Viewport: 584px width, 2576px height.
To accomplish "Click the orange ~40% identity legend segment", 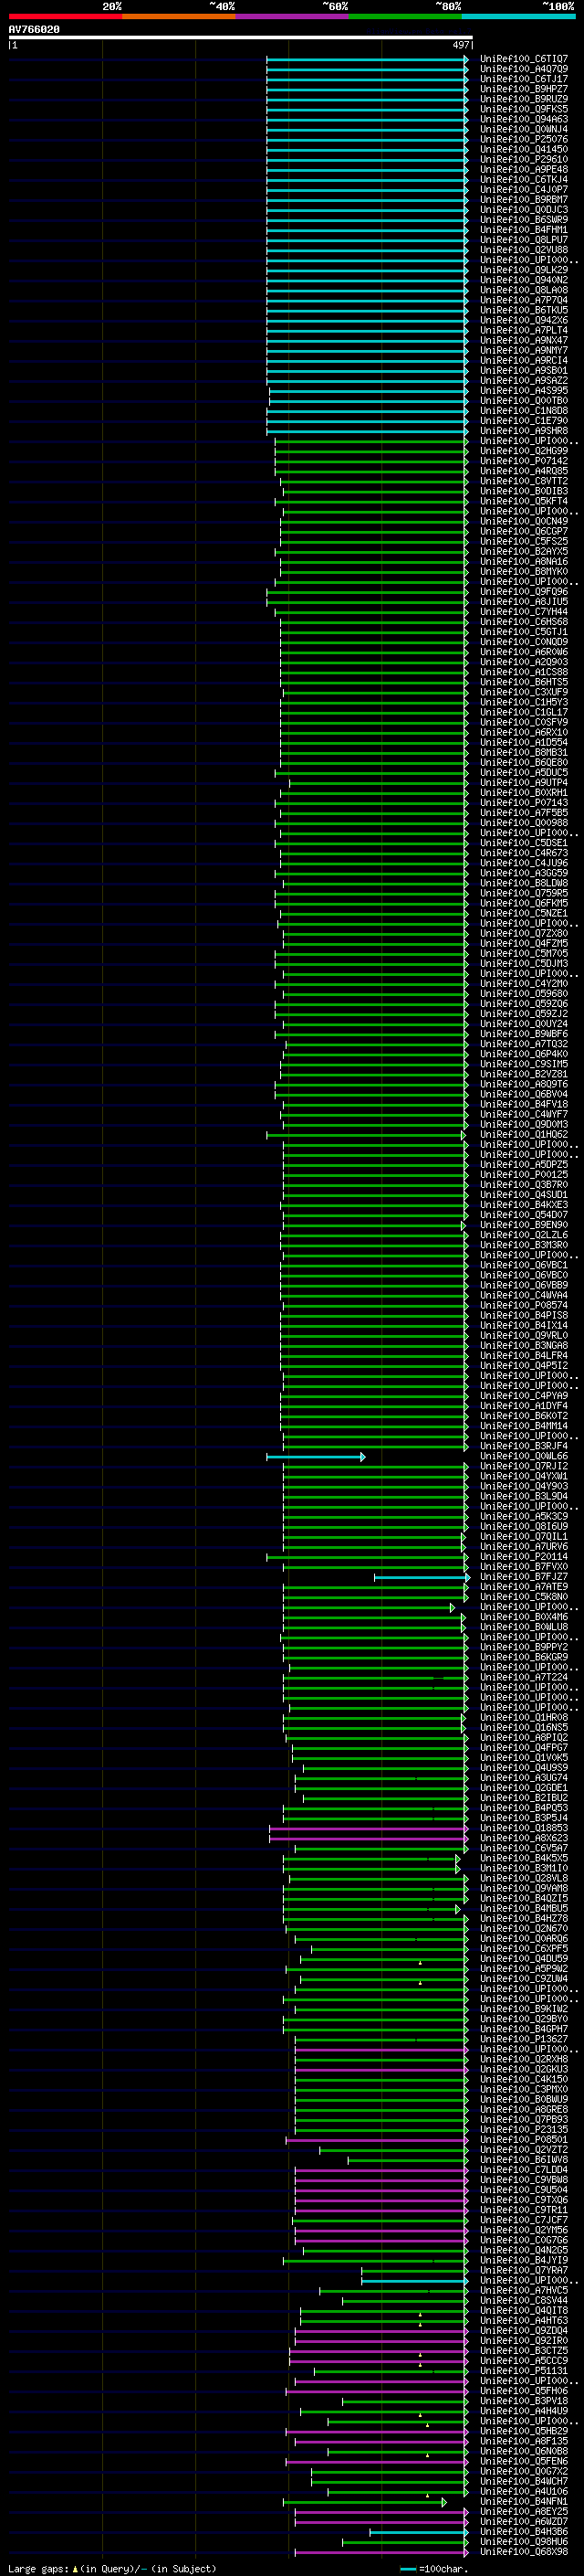I will coord(179,16).
